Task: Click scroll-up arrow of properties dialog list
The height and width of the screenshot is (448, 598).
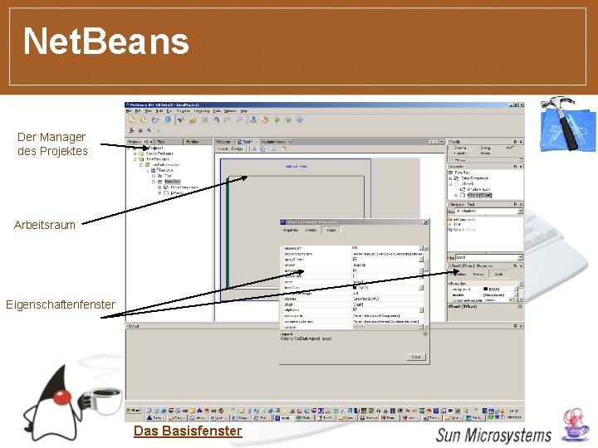Action: coord(426,248)
